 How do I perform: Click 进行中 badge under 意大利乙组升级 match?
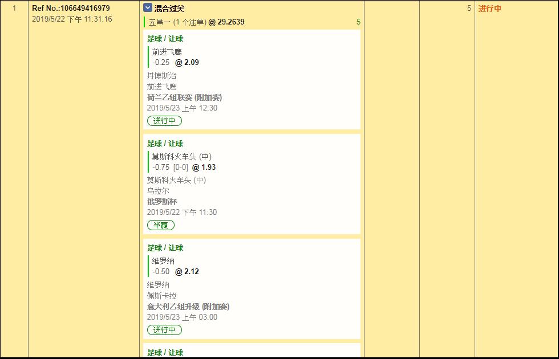click(164, 330)
